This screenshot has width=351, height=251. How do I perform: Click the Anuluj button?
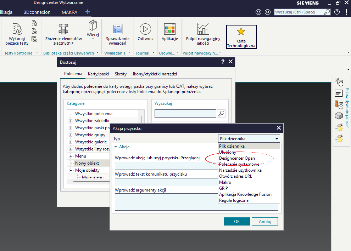tap(265, 222)
